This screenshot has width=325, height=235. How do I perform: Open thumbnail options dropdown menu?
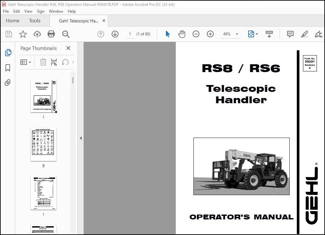[26, 62]
